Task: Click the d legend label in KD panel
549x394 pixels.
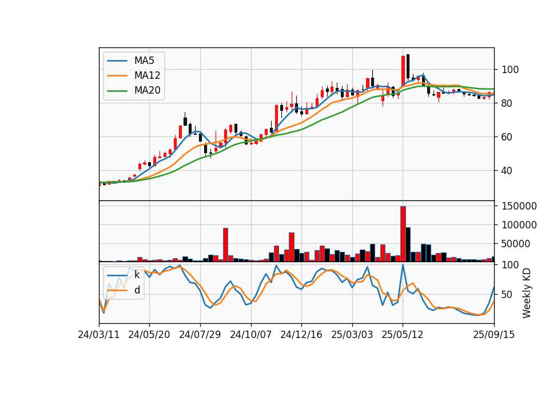Action: click(137, 290)
